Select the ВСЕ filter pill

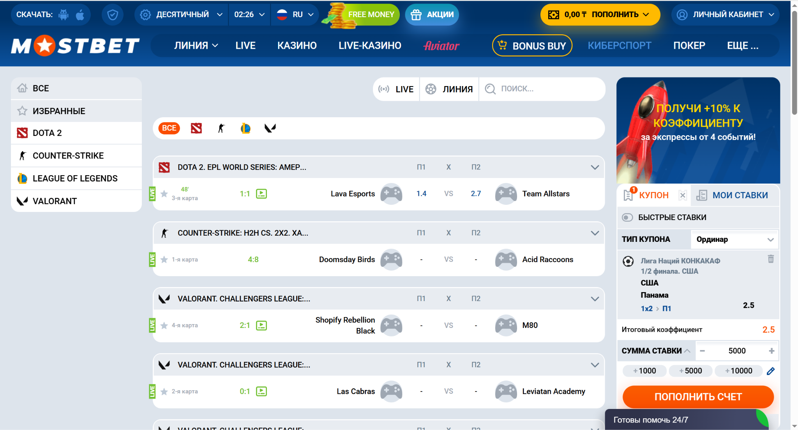click(x=169, y=128)
